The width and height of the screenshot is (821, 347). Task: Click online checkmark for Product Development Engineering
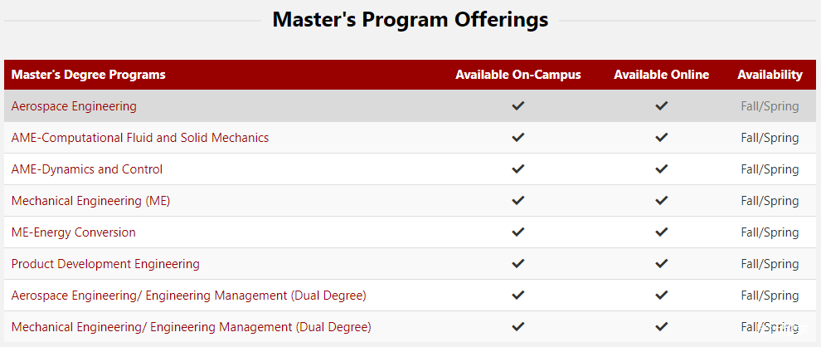(661, 264)
